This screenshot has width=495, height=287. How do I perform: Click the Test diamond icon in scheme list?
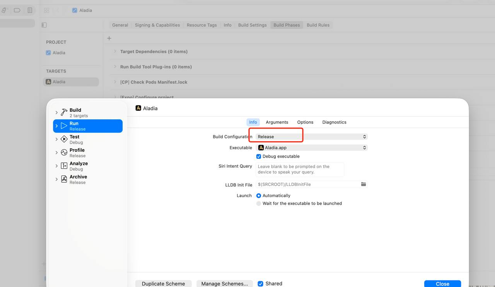64,139
